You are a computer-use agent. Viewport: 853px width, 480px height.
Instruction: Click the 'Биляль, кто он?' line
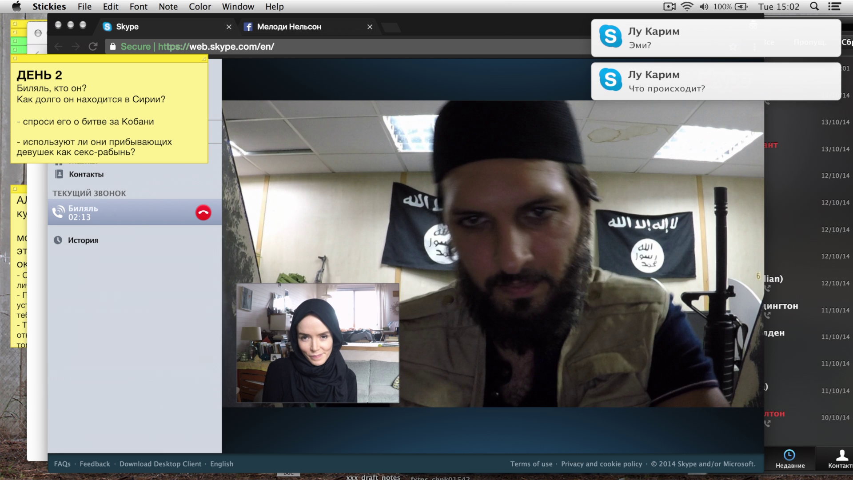pyautogui.click(x=52, y=88)
